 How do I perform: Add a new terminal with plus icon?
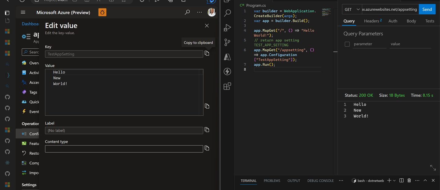coord(389,181)
